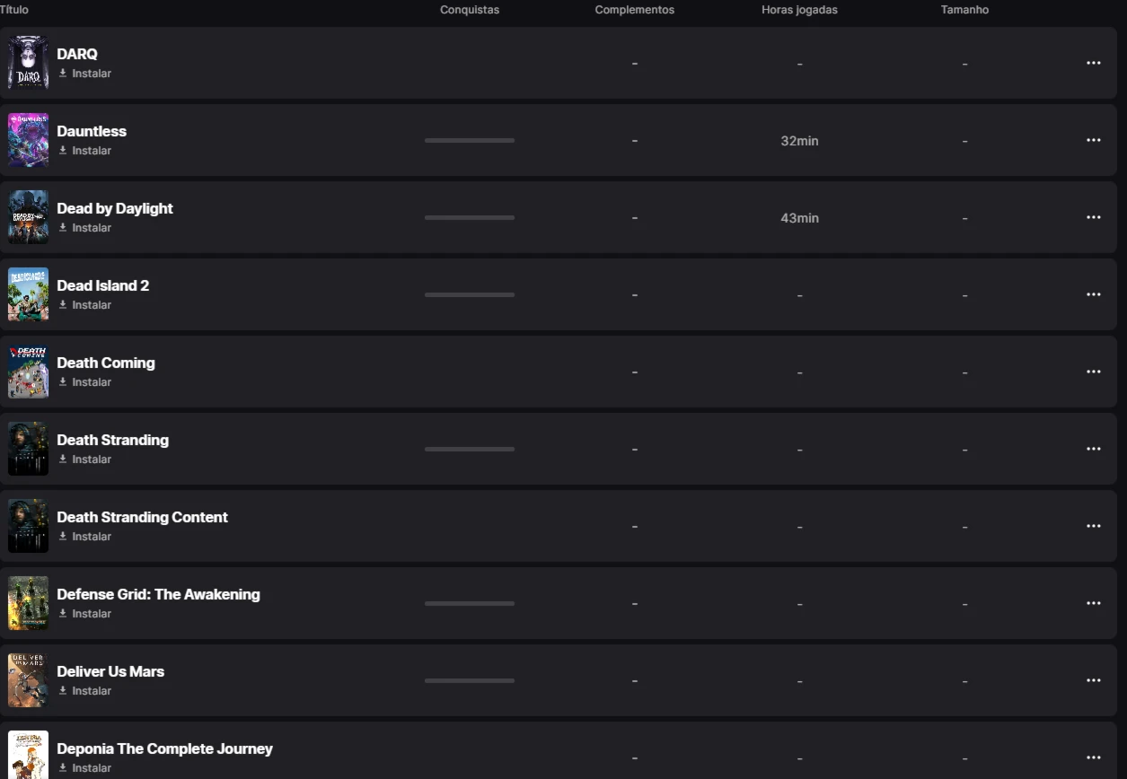Image resolution: width=1127 pixels, height=779 pixels.
Task: Click the Deliver Us Mars achievements bar
Action: pyautogui.click(x=470, y=680)
